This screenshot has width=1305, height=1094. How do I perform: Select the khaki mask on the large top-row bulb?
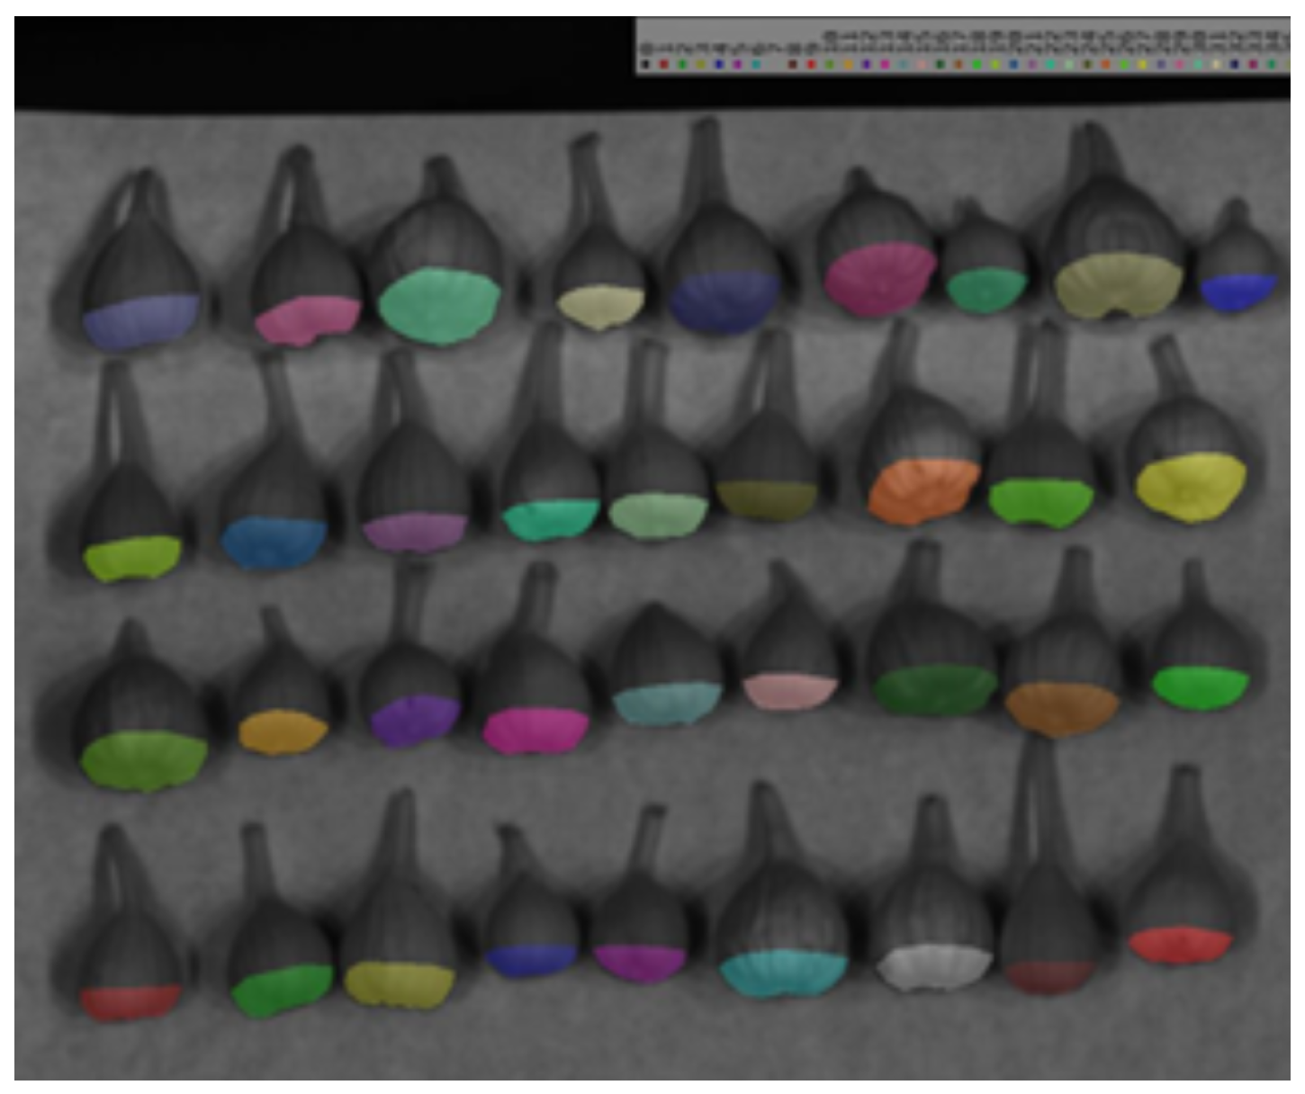coord(1117,284)
